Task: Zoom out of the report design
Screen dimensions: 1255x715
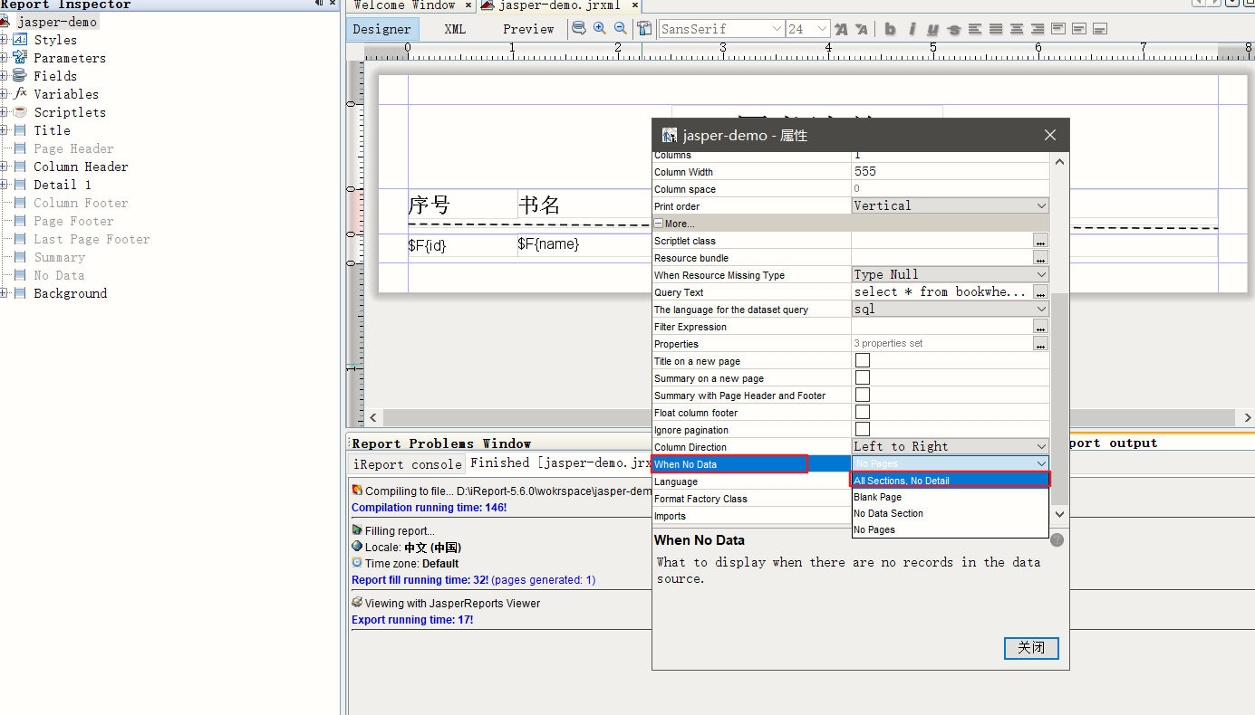Action: tap(620, 28)
